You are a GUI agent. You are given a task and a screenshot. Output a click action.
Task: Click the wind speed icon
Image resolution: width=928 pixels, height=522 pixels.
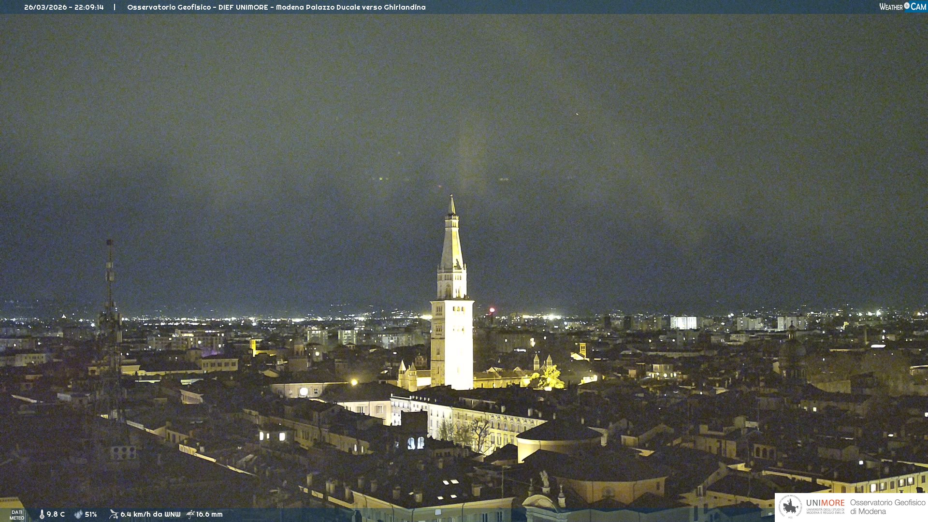point(114,514)
